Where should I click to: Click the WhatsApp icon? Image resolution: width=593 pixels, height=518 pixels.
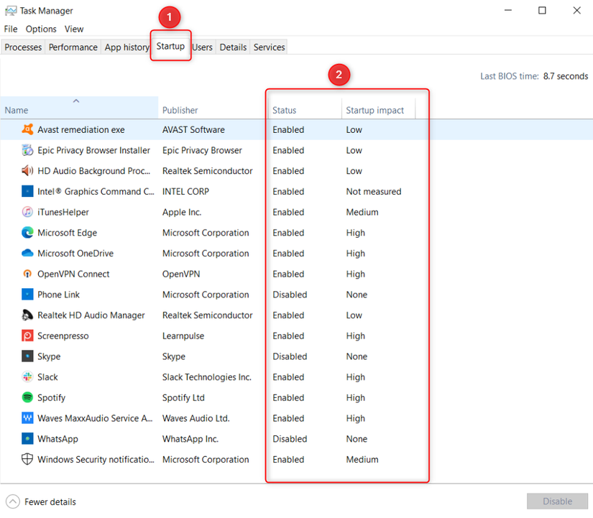[x=27, y=438]
